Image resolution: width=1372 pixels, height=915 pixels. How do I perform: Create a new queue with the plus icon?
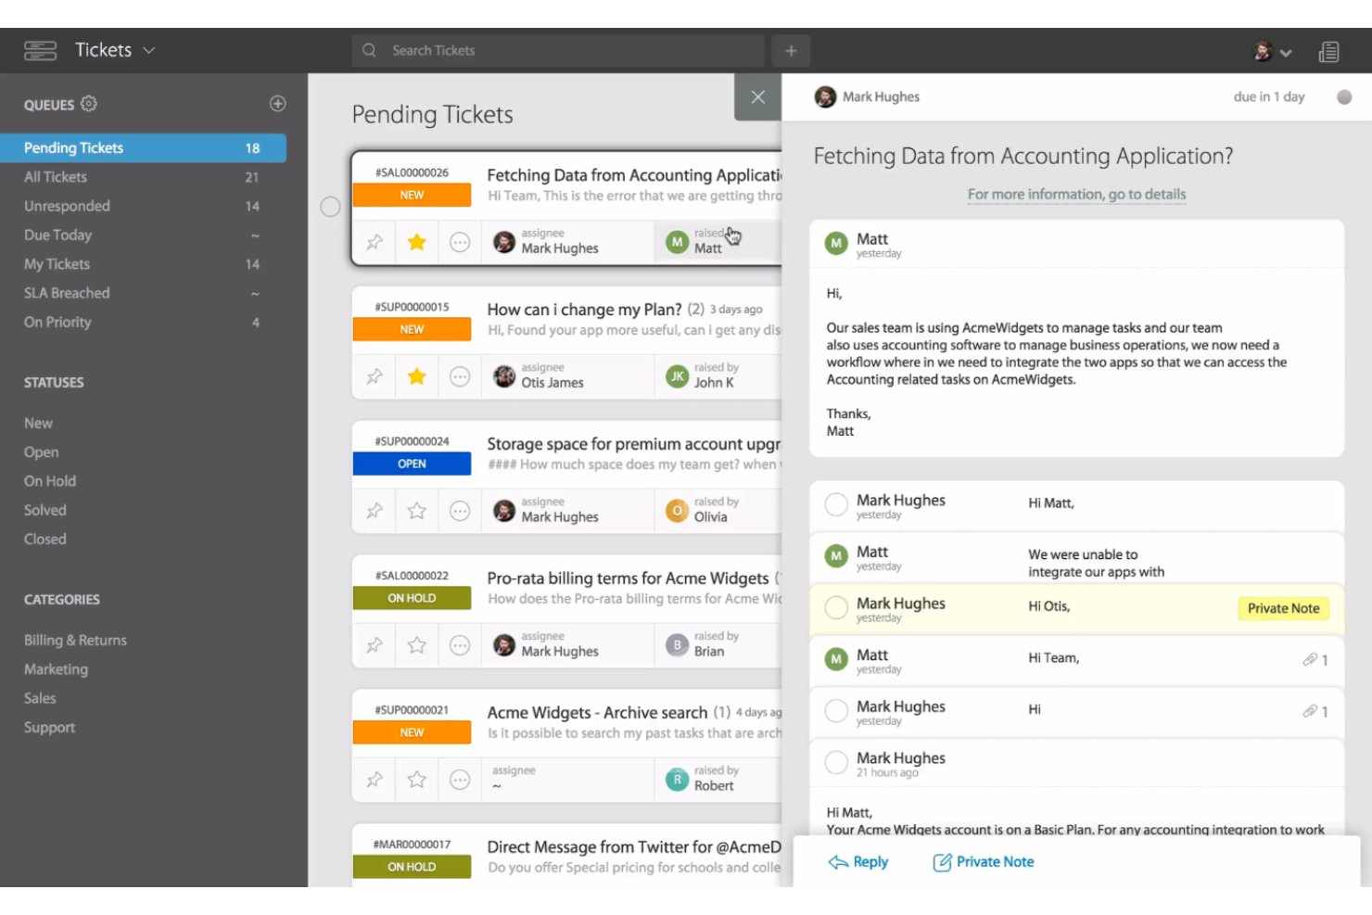click(277, 103)
